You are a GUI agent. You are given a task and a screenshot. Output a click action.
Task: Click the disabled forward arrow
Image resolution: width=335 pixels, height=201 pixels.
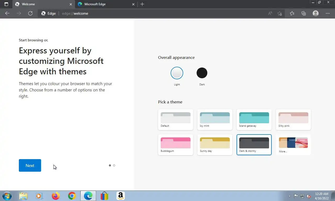19,13
